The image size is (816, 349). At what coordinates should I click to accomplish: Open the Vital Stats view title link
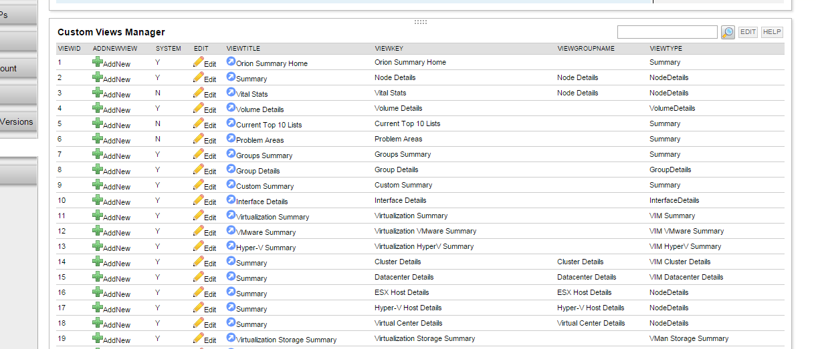(252, 95)
